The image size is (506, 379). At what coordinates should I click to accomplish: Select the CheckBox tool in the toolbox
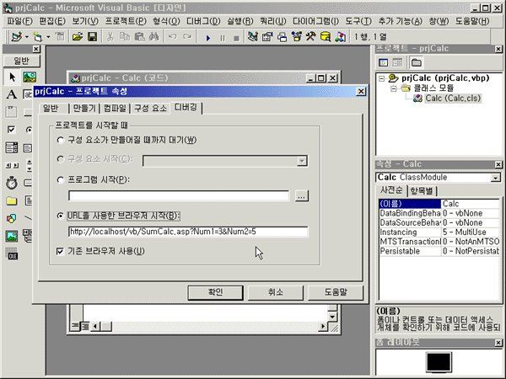point(12,130)
